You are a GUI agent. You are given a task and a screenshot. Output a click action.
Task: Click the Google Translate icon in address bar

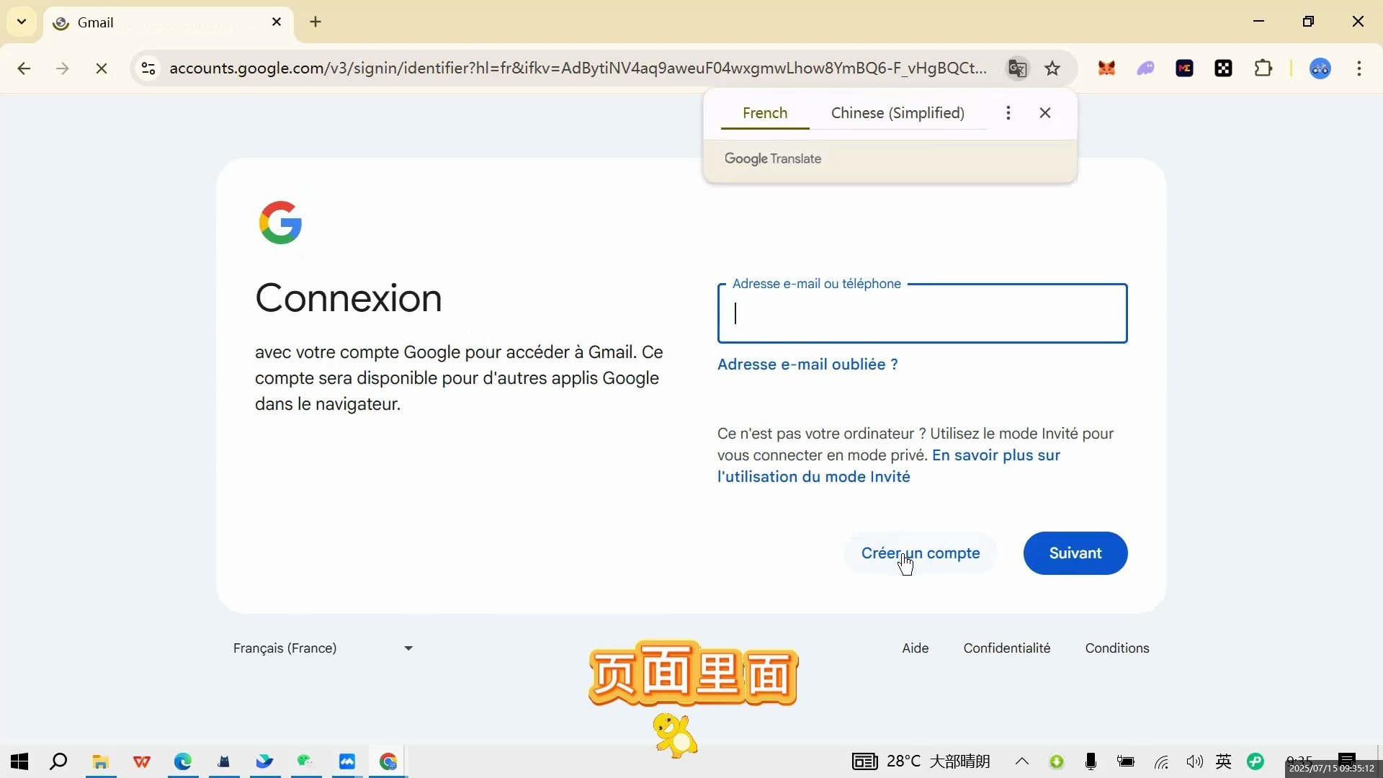pos(1017,68)
